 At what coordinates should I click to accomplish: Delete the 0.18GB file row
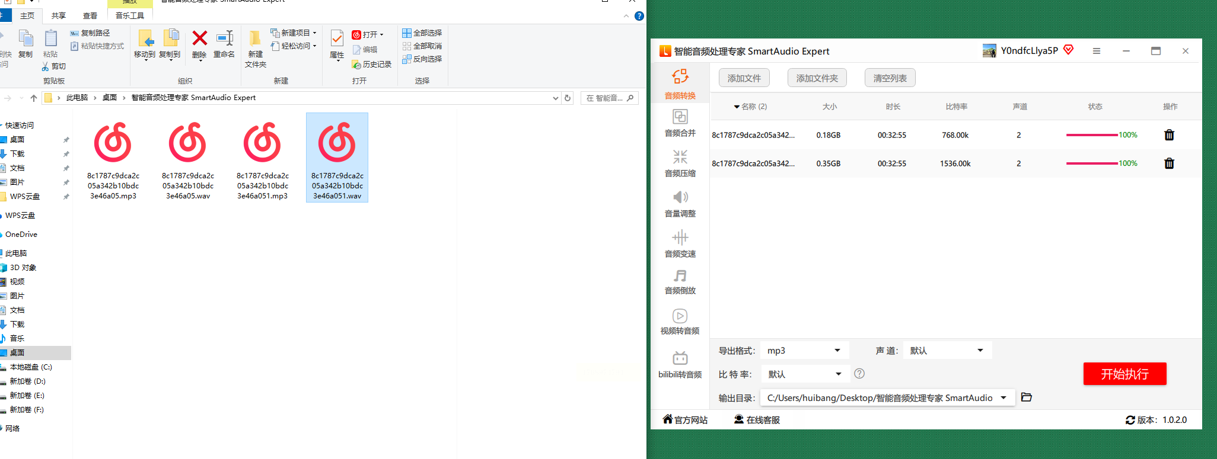point(1169,135)
